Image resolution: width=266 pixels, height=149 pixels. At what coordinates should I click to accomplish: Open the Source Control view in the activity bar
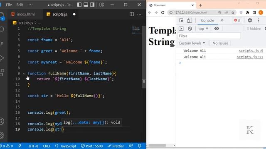coord(2,43)
